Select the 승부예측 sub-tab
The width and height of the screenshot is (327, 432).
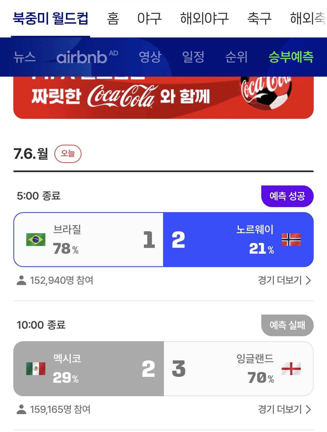pyautogui.click(x=291, y=57)
